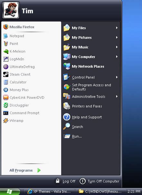Click the Administrative Tools icon

[67, 97]
